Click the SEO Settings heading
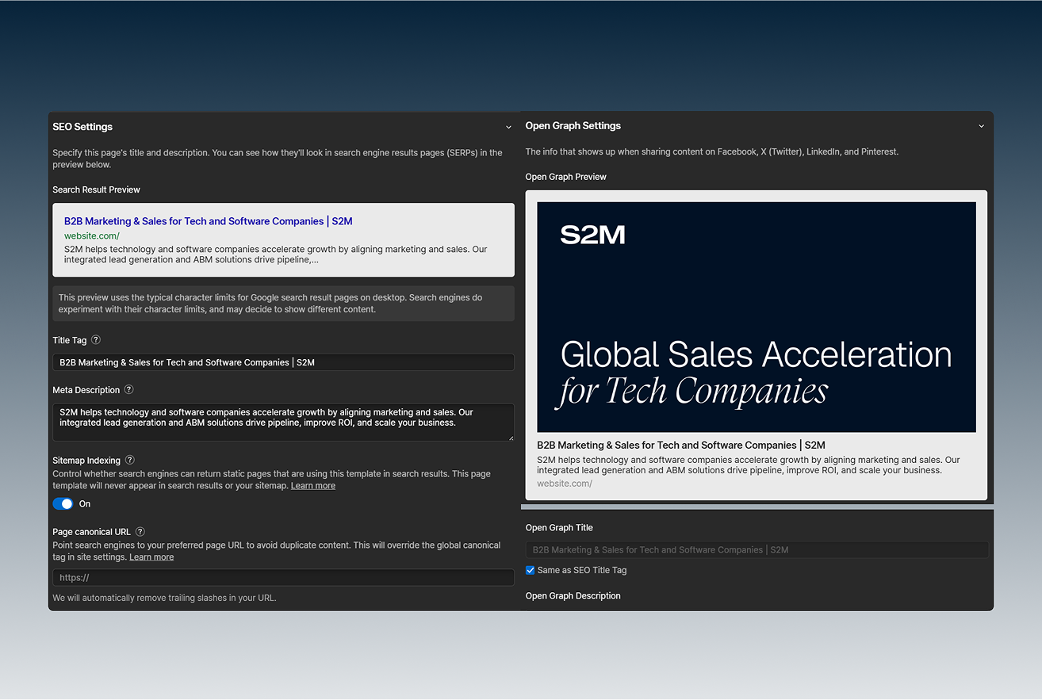 (x=82, y=127)
